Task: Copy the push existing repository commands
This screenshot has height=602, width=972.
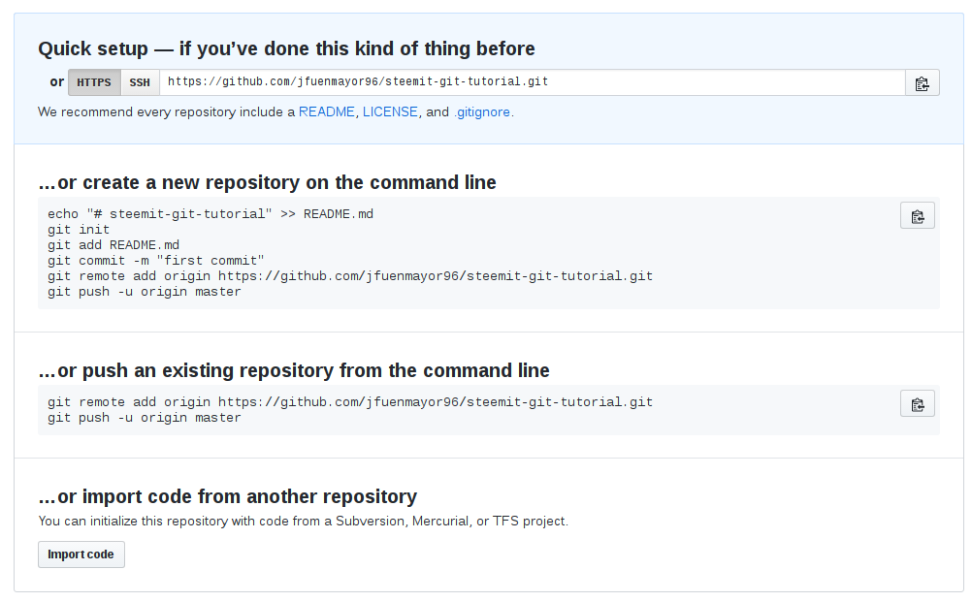Action: (917, 403)
